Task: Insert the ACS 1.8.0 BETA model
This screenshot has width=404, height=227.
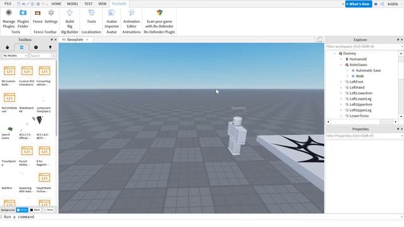Action: pyautogui.click(x=43, y=127)
